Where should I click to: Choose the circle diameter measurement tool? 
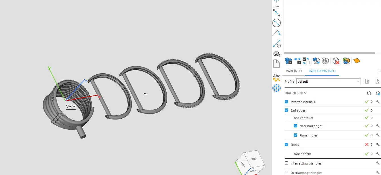coord(277,23)
